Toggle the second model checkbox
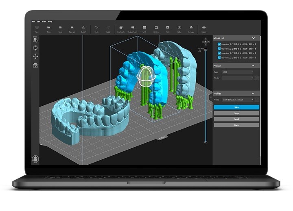This screenshot has height=211, width=293. click(x=219, y=48)
